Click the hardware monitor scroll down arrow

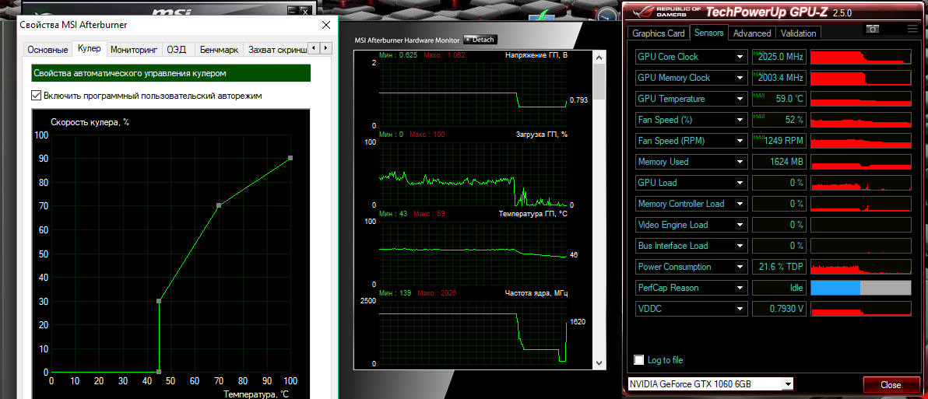pos(599,363)
